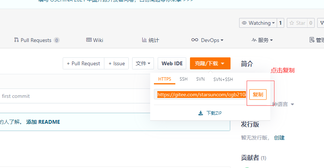Open the 管理 management tab

pyautogui.click(x=316, y=40)
